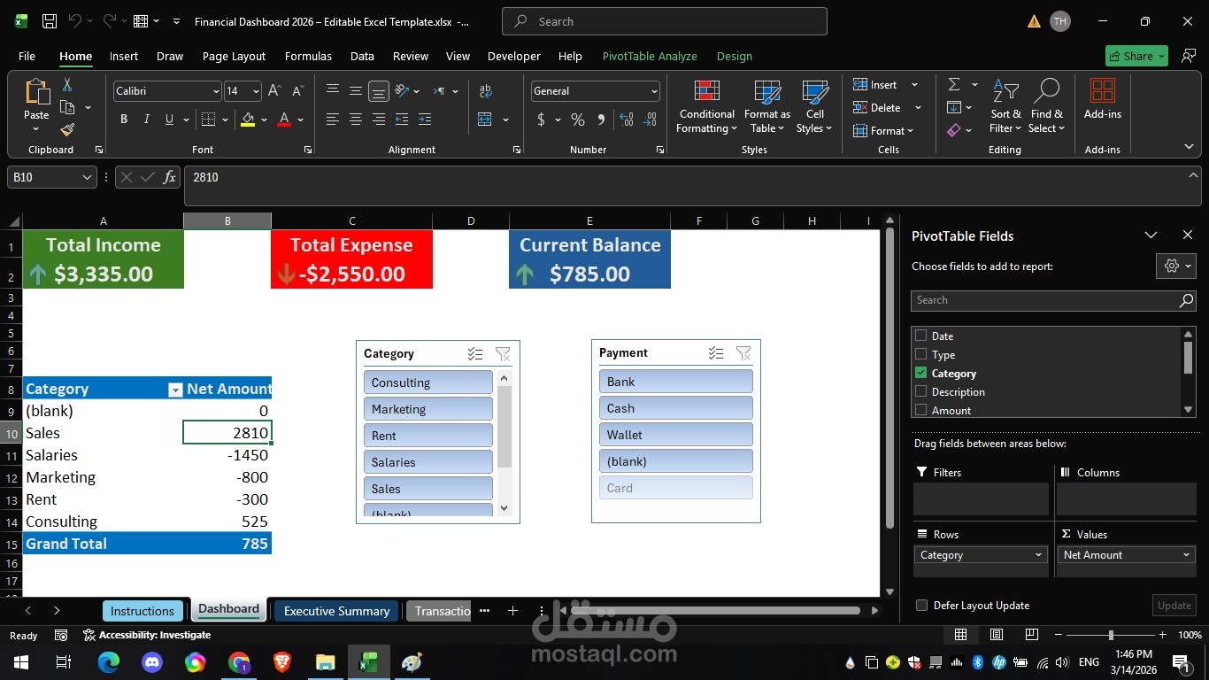The height and width of the screenshot is (680, 1209).
Task: Click Clear Filter on the Payment slicer
Action: (x=744, y=352)
